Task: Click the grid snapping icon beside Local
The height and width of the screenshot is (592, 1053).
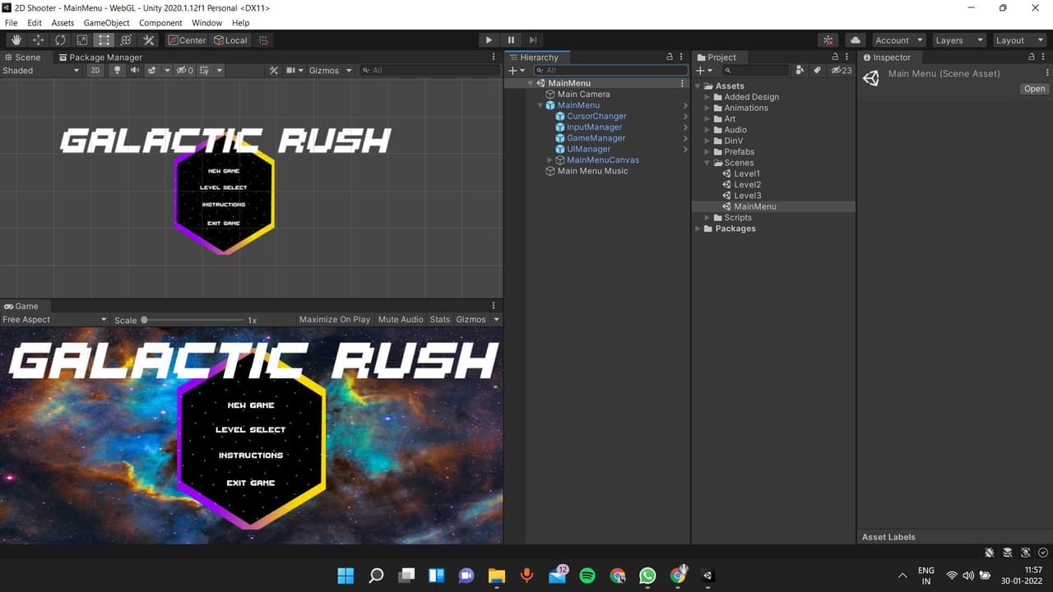Action: click(263, 40)
